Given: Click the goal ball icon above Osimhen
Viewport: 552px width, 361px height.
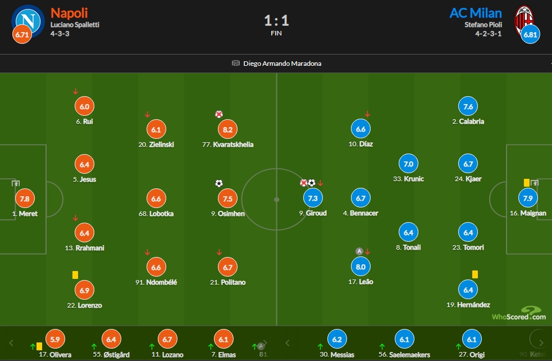Looking at the screenshot, I should [x=219, y=183].
